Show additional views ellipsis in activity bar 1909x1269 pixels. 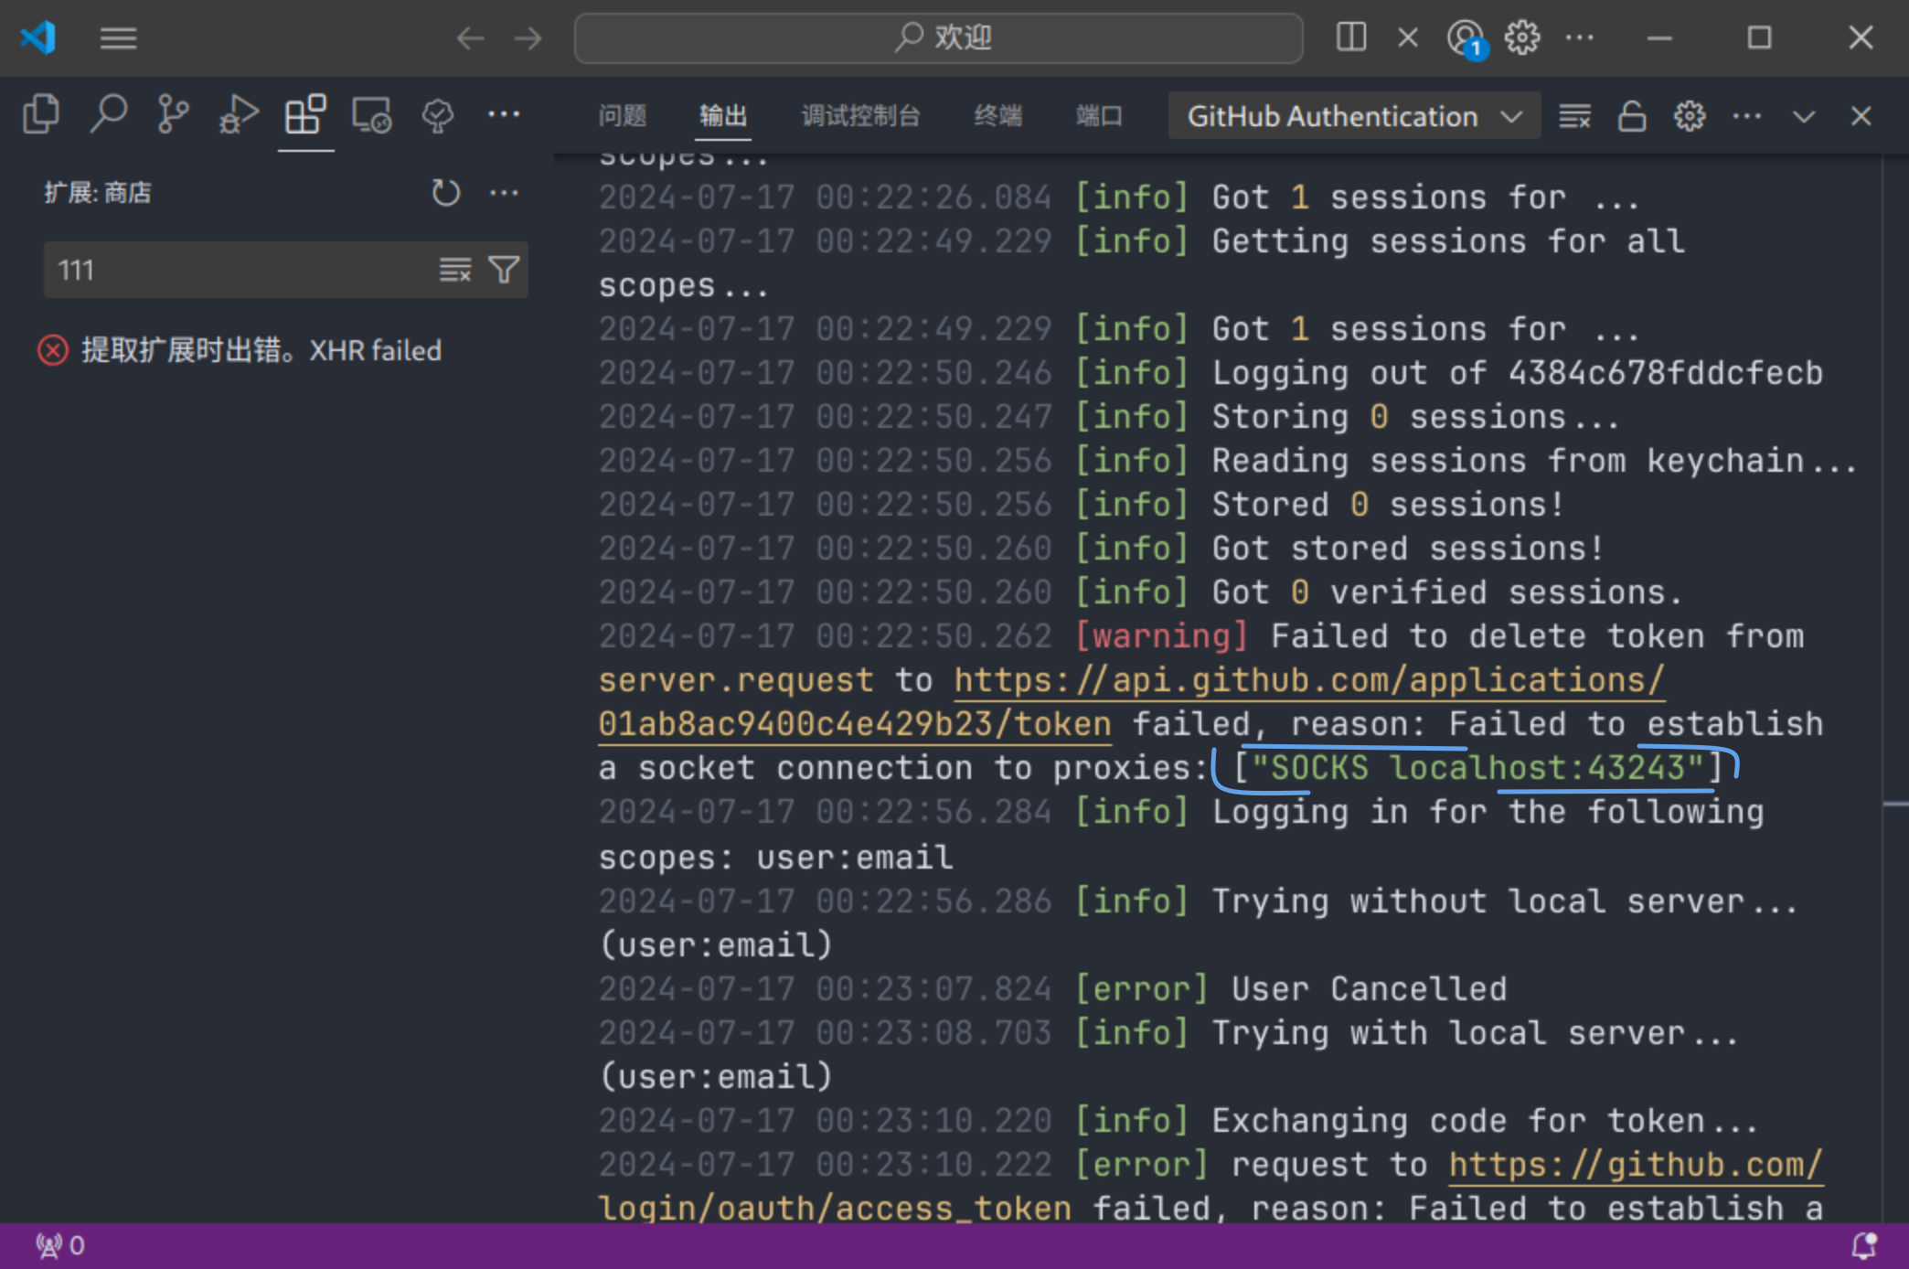click(504, 114)
